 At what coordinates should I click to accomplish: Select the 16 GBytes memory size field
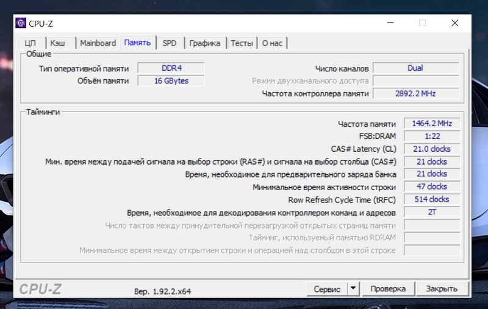pos(171,80)
